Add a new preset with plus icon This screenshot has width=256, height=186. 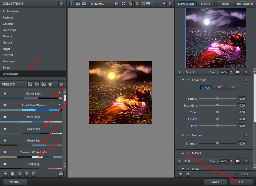point(6,174)
